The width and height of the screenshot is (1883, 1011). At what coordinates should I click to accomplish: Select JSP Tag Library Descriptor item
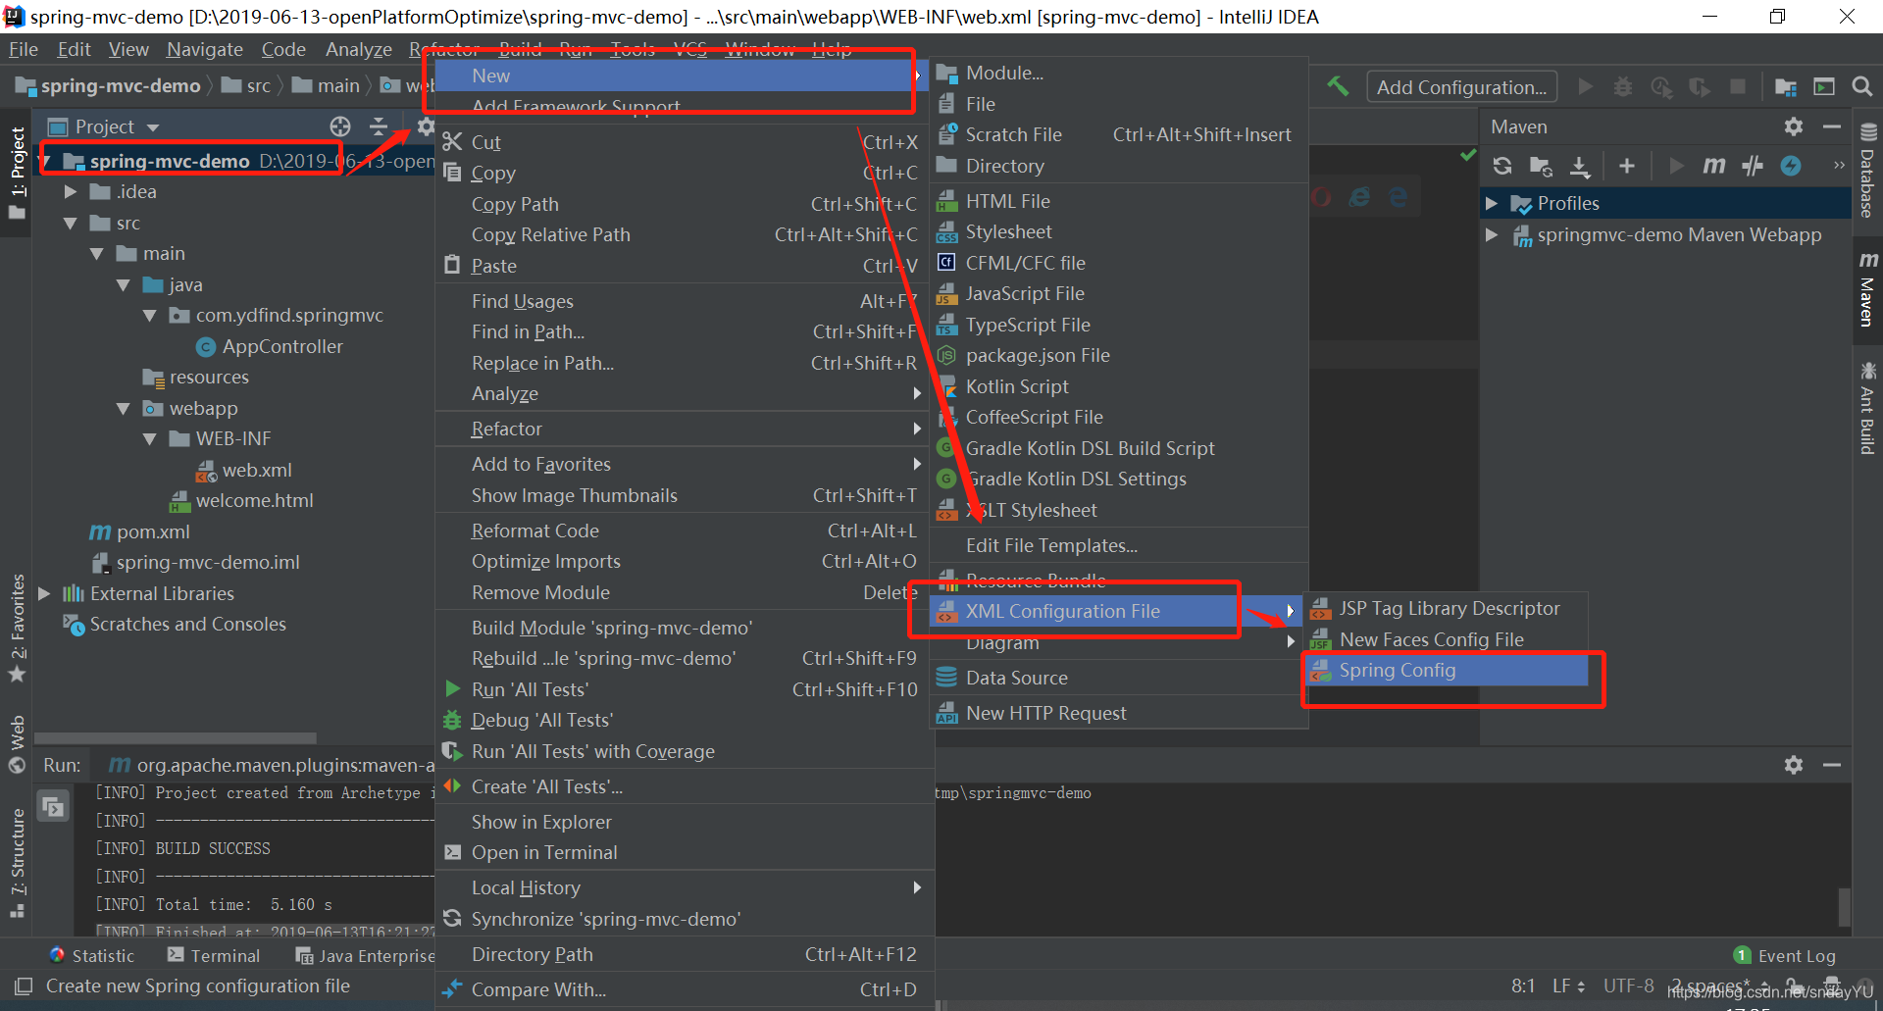point(1449,608)
